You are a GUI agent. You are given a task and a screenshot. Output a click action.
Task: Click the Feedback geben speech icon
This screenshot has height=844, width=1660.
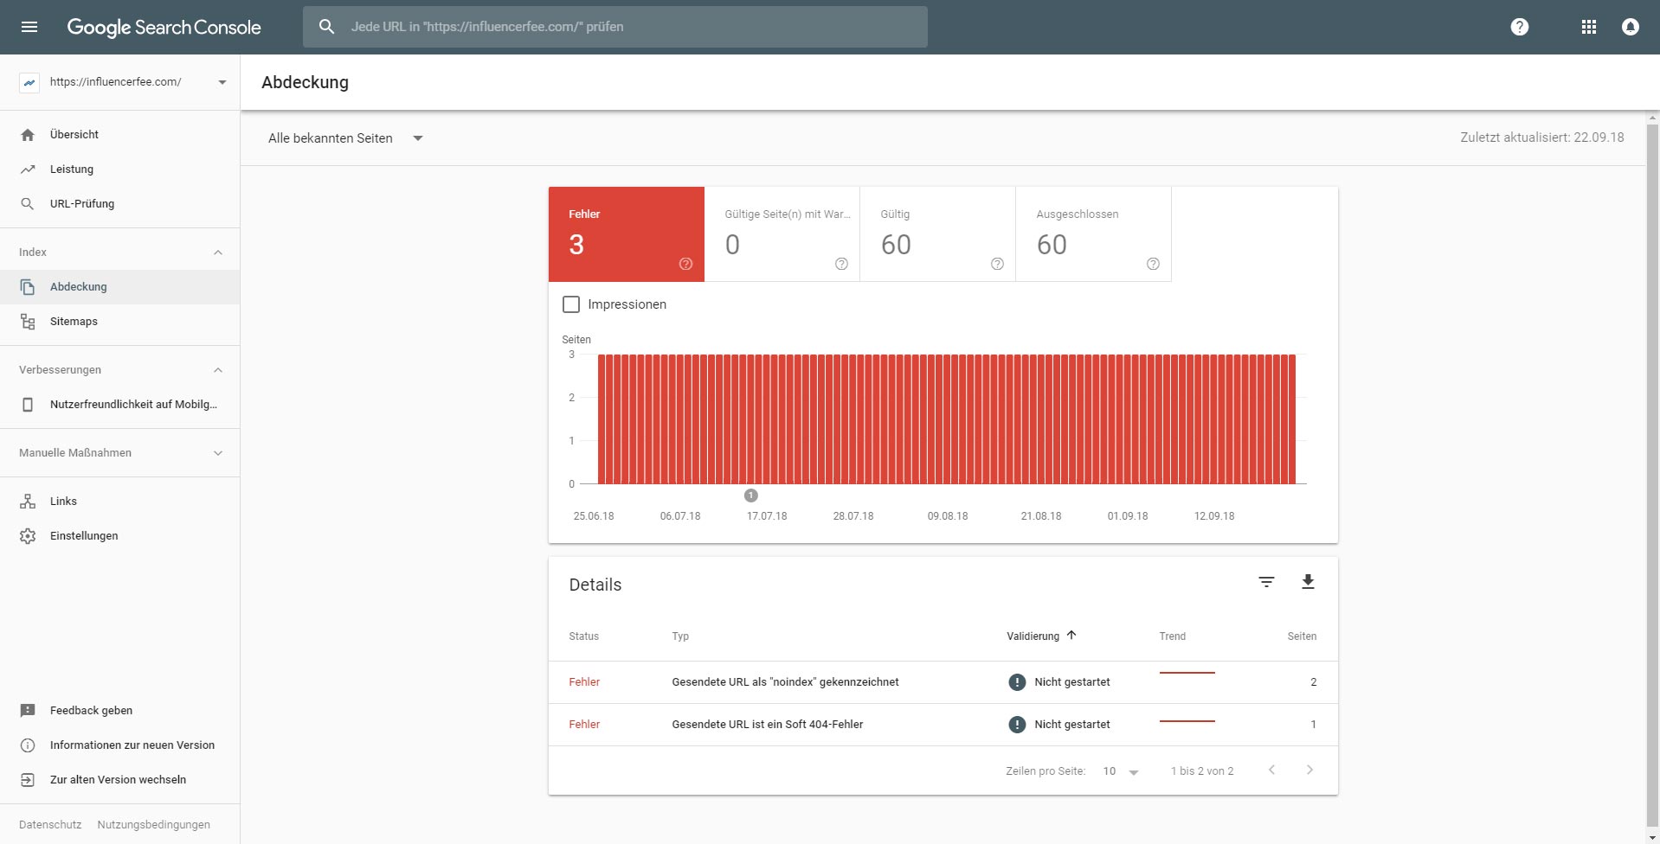point(28,711)
